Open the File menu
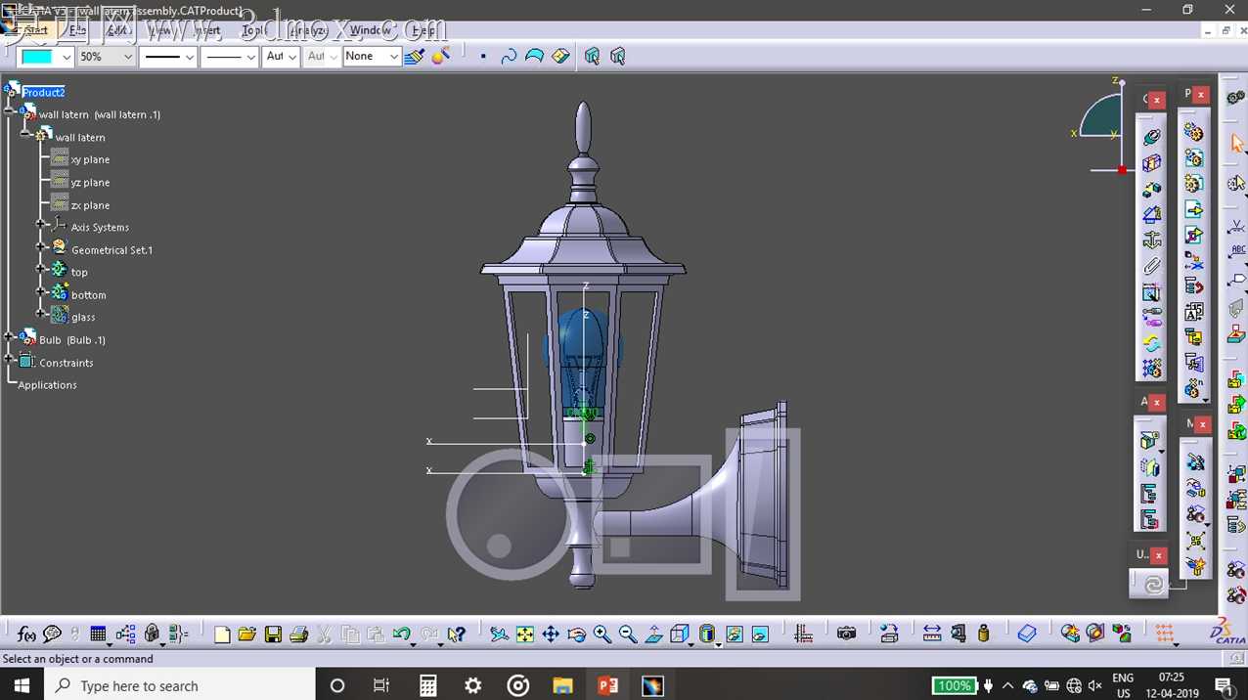1248x700 pixels. (x=77, y=30)
